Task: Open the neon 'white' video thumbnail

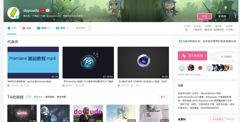Action: (x=22, y=113)
